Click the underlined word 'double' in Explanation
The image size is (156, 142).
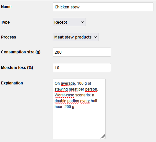point(60,101)
